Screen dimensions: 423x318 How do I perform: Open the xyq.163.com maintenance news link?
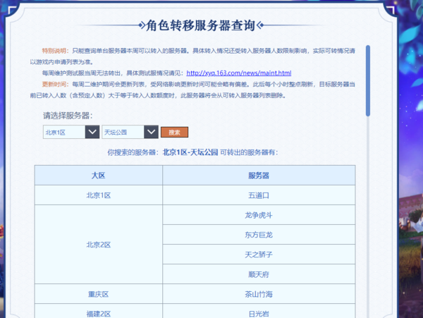coord(238,73)
